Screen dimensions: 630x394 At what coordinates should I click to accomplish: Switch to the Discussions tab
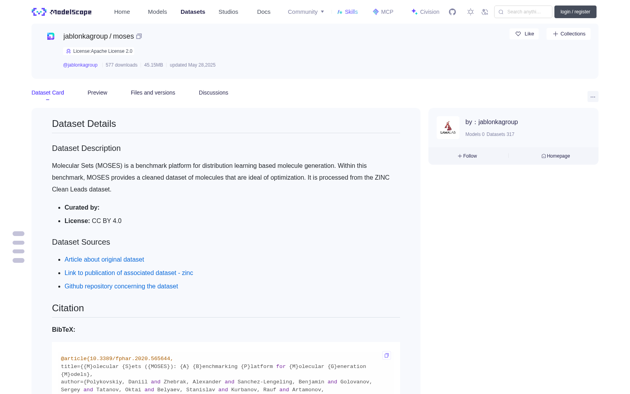(x=213, y=93)
